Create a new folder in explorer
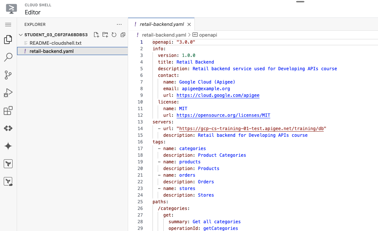This screenshot has height=231, width=378. pos(105,35)
